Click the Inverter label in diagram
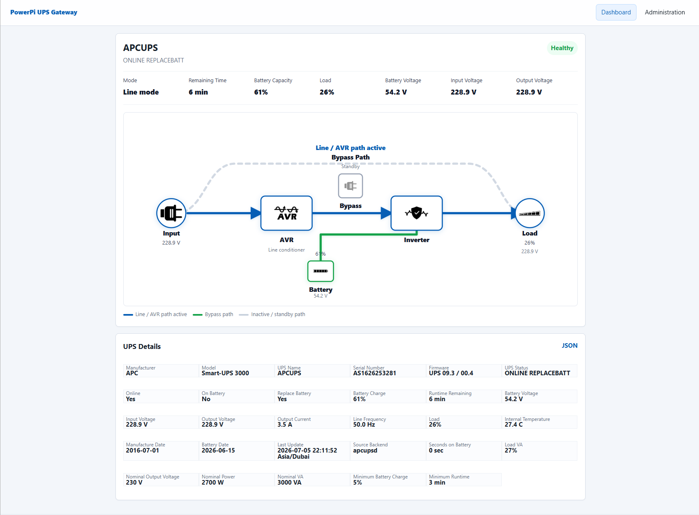 coord(417,240)
